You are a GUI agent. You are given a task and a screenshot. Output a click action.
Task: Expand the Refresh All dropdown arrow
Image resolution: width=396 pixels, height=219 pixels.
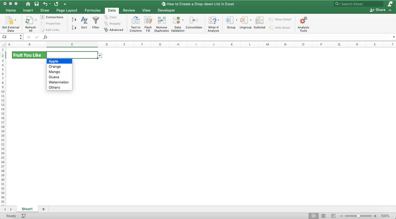[36, 20]
